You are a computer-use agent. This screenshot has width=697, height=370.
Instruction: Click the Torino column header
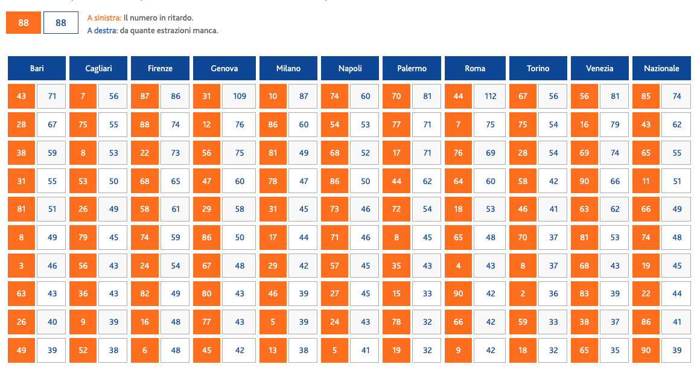[538, 68]
